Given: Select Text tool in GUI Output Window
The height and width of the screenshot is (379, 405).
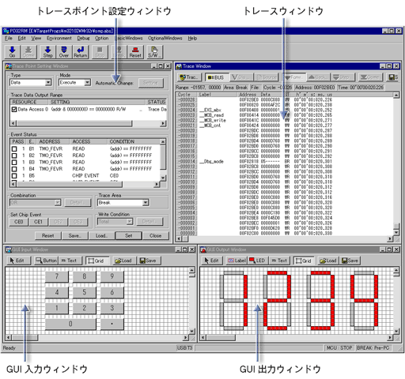Looking at the screenshot, I should coord(280,261).
